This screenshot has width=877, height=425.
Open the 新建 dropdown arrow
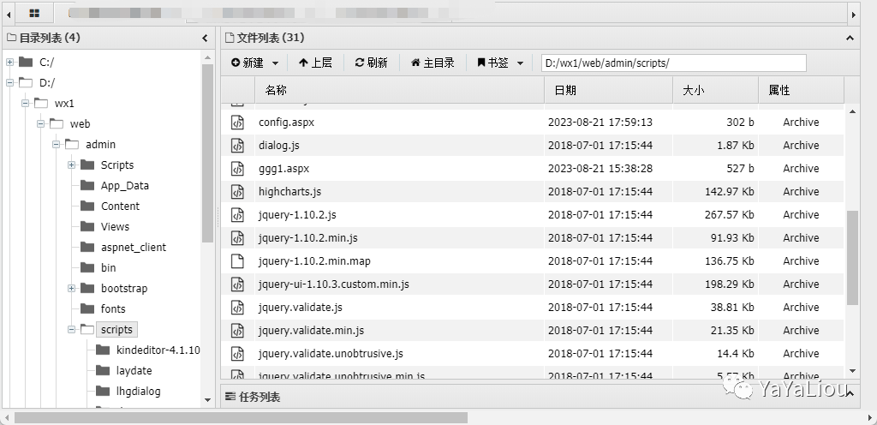275,63
